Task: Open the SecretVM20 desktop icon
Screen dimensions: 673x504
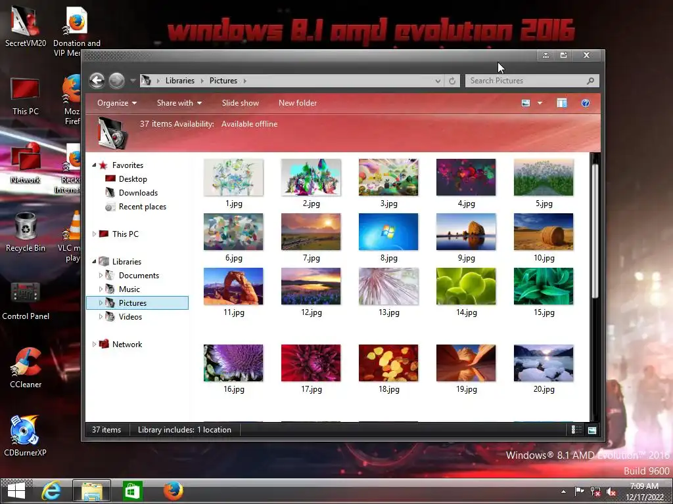Action: (x=26, y=26)
